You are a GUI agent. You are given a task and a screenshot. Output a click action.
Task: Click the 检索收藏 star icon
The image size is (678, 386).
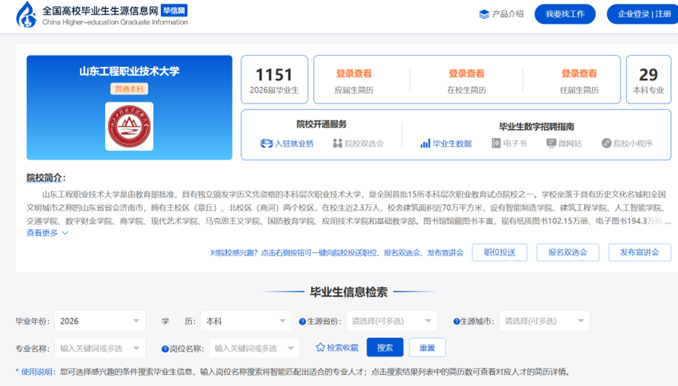click(x=320, y=348)
